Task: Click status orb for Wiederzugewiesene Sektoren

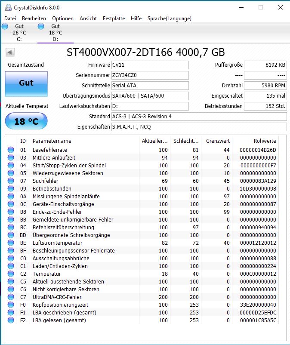Action: click(x=11, y=173)
